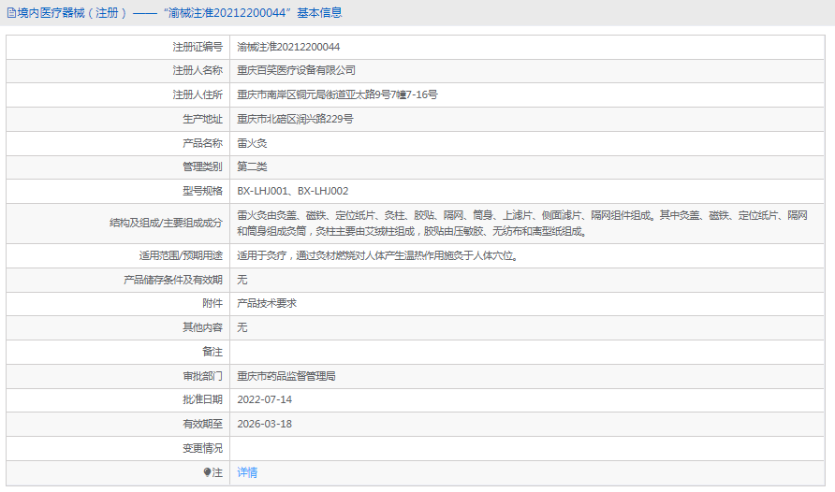Select 无 value in 其他内容 row
The width and height of the screenshot is (835, 492).
pyautogui.click(x=242, y=327)
